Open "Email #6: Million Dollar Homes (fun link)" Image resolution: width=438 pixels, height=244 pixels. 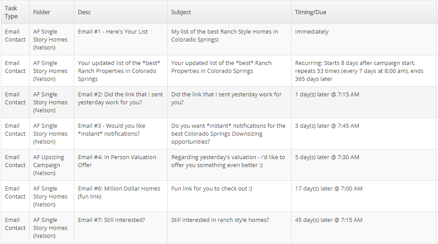[x=119, y=192]
